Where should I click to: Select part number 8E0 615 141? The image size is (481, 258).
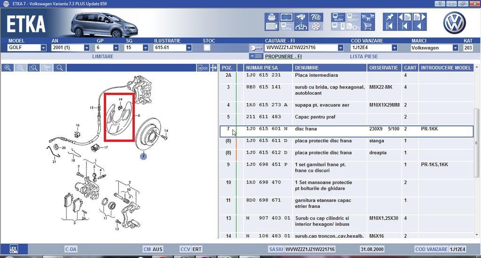[x=264, y=87]
